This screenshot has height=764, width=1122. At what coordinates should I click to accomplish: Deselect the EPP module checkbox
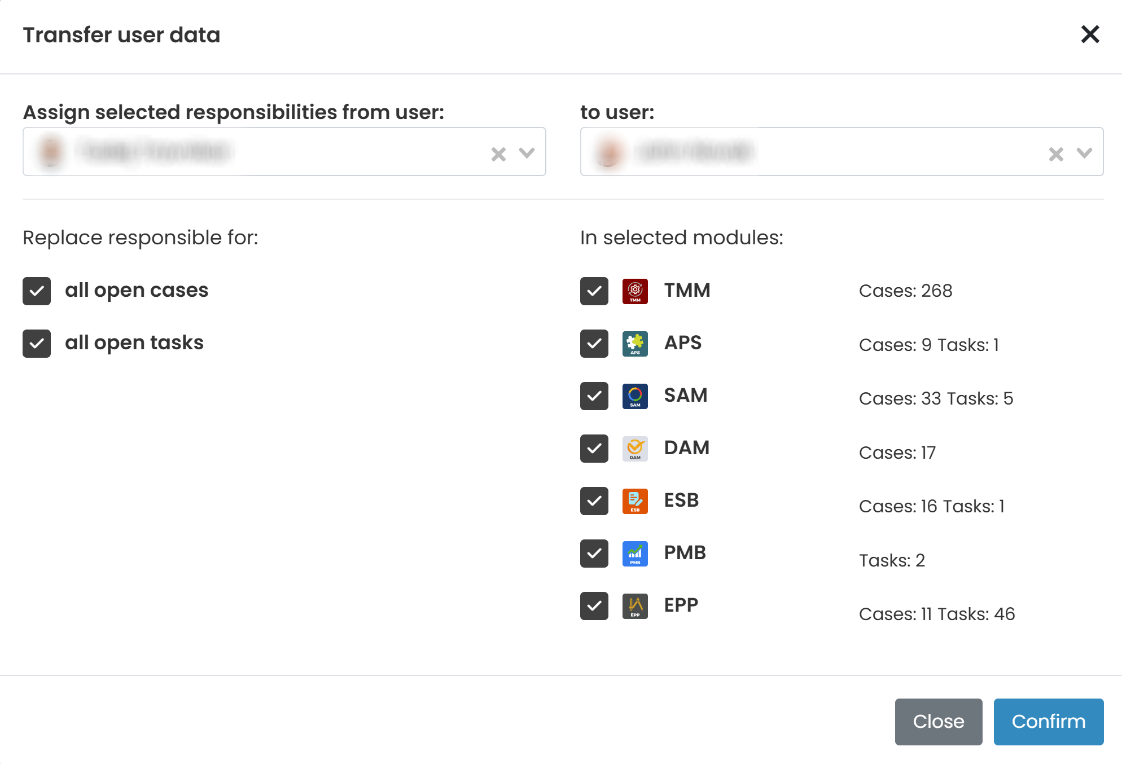[594, 606]
